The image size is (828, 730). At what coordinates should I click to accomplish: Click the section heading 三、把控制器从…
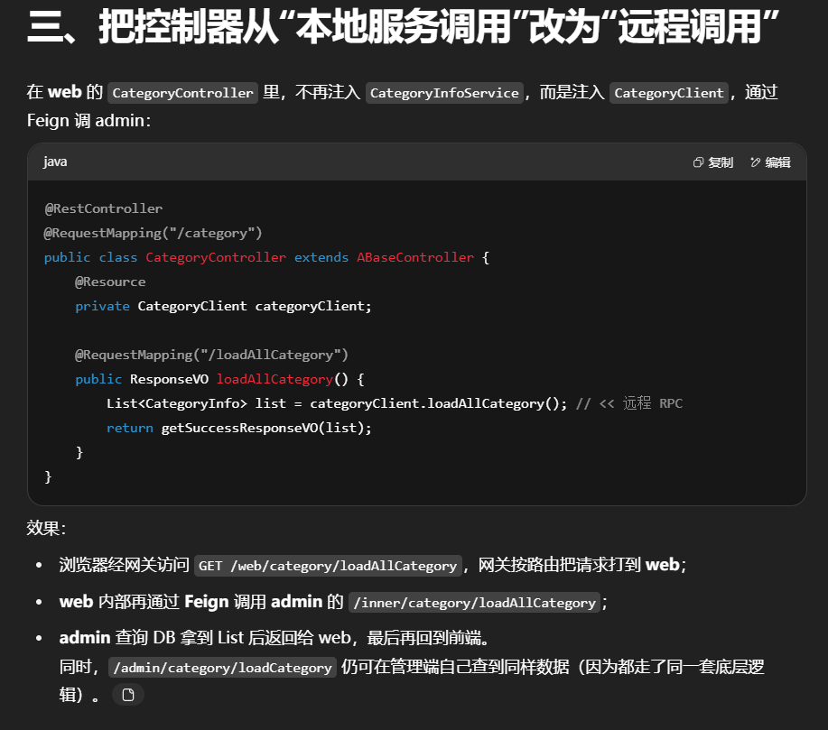point(404,29)
